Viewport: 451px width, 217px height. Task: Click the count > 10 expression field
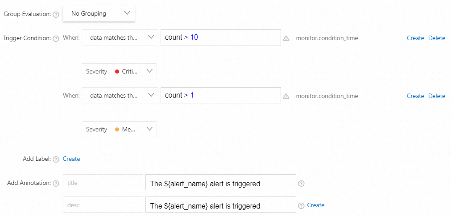[220, 38]
